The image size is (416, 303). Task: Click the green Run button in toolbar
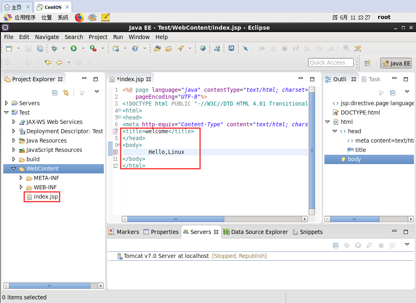(74, 48)
